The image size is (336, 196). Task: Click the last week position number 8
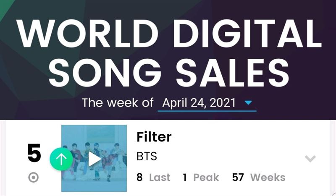click(x=139, y=178)
